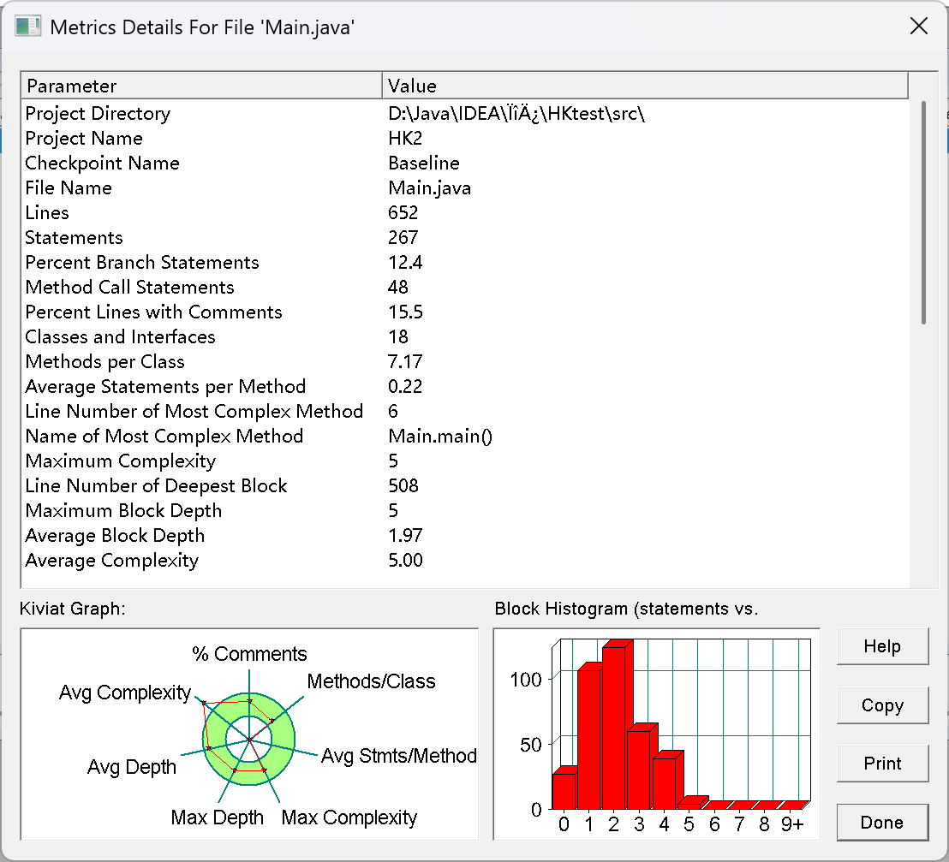Select the File Name row
949x862 pixels.
[465, 187]
